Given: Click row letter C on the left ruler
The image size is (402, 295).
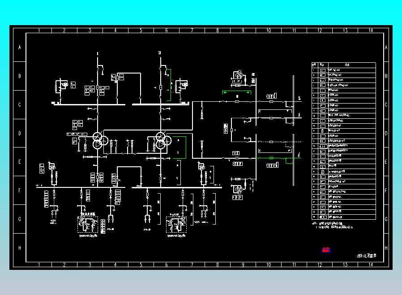Looking at the screenshot, I should tap(20, 105).
